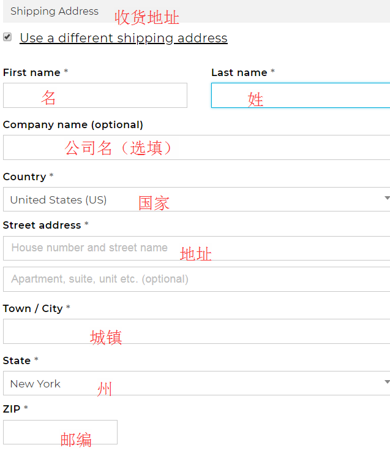Focus the Company name optional field

tap(196, 148)
